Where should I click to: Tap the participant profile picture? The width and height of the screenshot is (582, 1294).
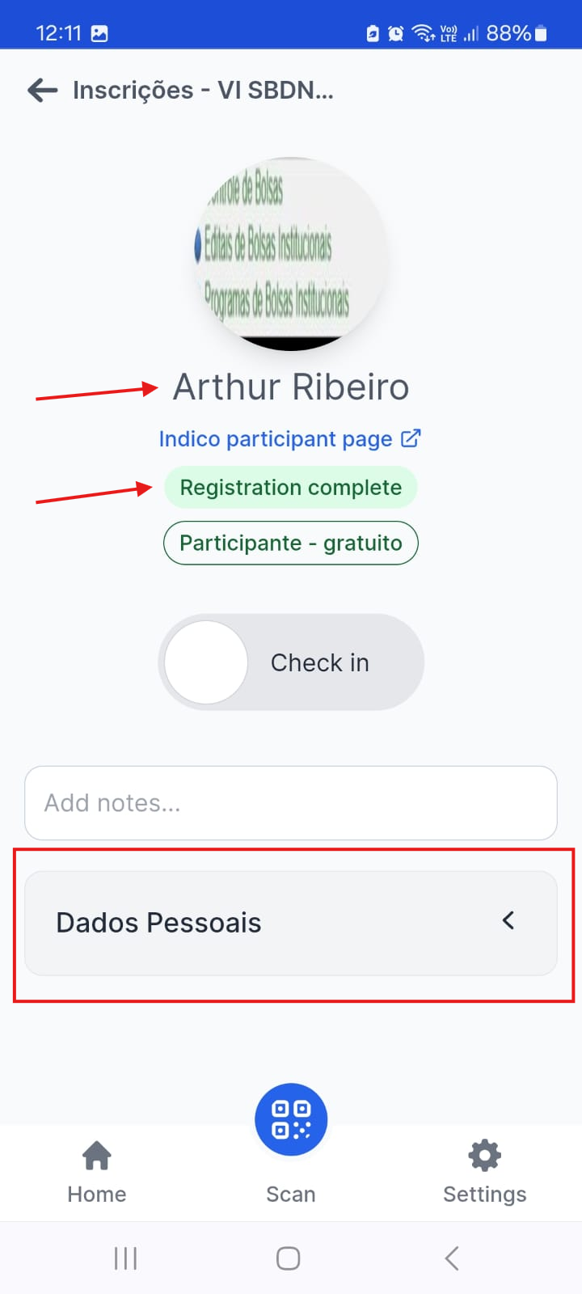click(x=291, y=254)
